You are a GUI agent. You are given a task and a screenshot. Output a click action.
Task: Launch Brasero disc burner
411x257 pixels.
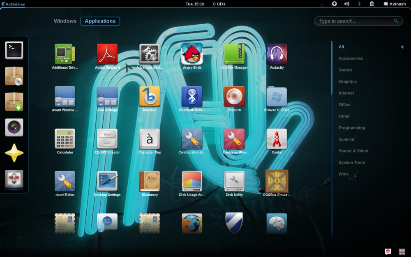pos(234,97)
